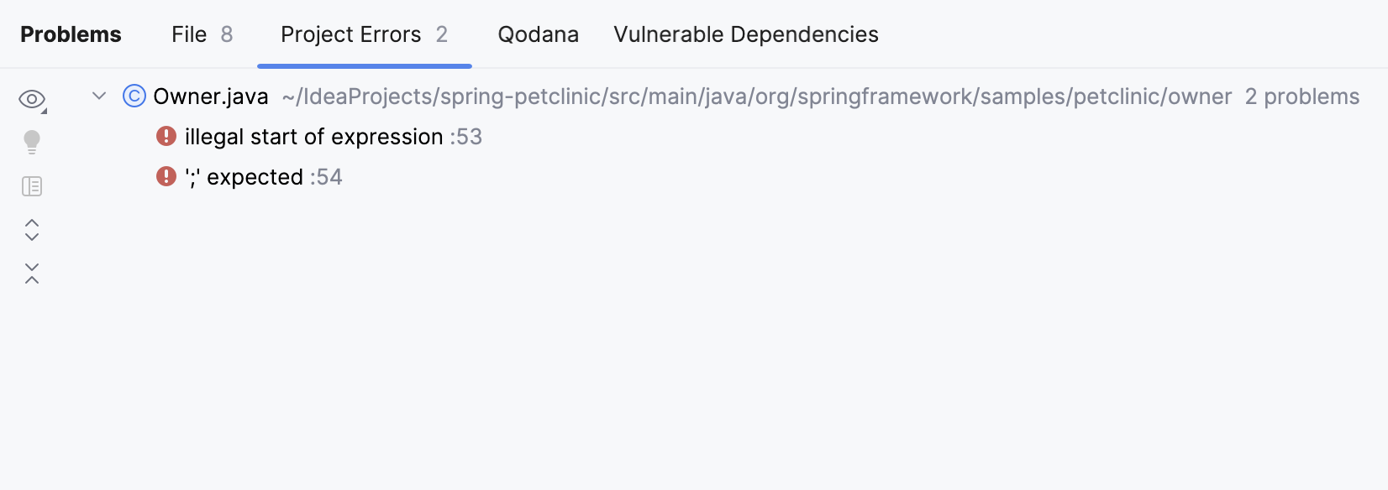Open the editor preview panel icon
The width and height of the screenshot is (1388, 490).
(31, 185)
